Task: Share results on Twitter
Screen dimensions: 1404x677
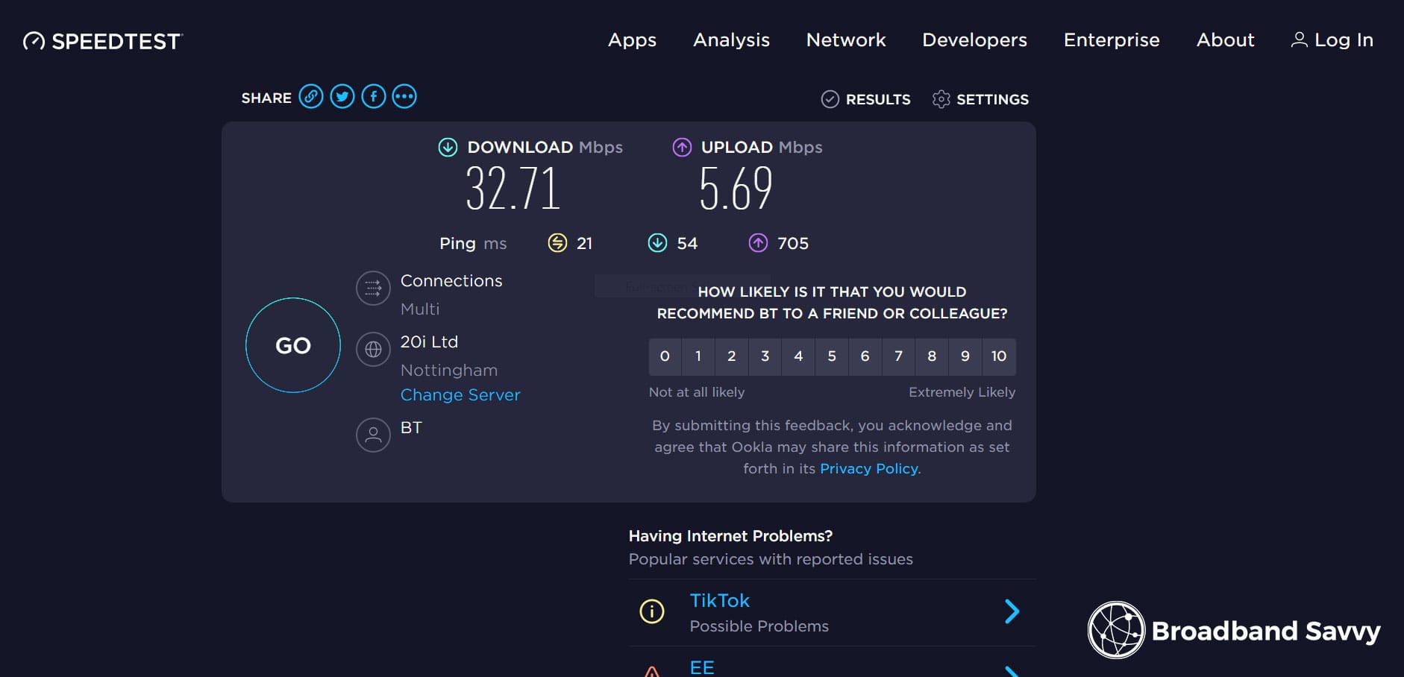Action: point(342,96)
